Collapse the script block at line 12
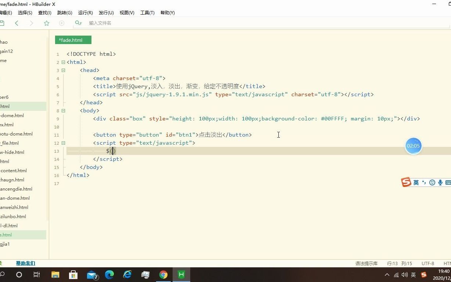Viewport: 451px width, 282px height. tap(63, 143)
